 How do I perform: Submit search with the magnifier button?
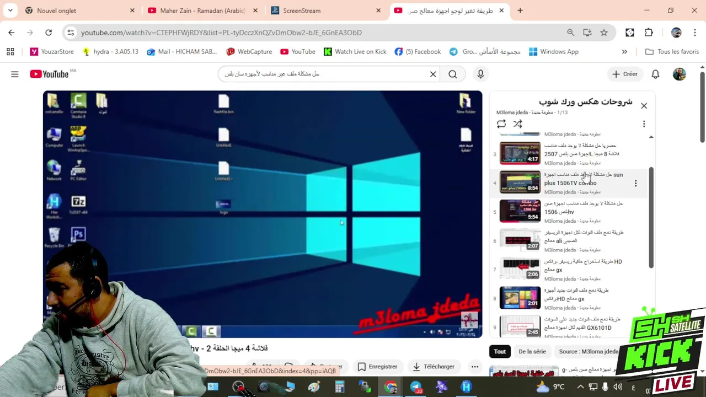[453, 74]
